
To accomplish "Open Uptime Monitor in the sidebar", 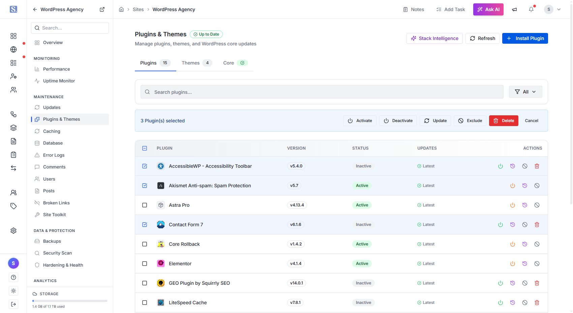I will tap(70, 81).
